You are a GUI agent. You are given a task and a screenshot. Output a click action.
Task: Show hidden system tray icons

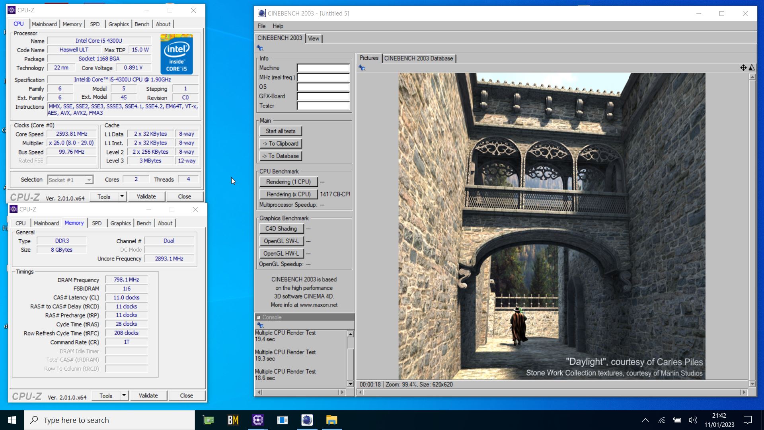(645, 420)
